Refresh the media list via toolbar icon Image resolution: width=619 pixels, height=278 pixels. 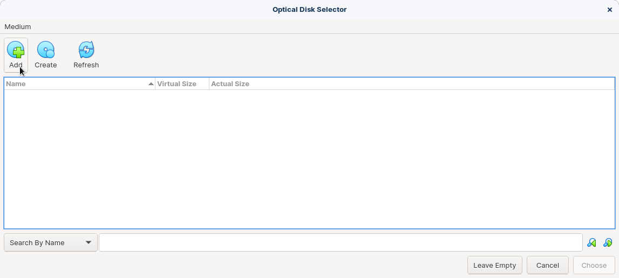pyautogui.click(x=86, y=50)
